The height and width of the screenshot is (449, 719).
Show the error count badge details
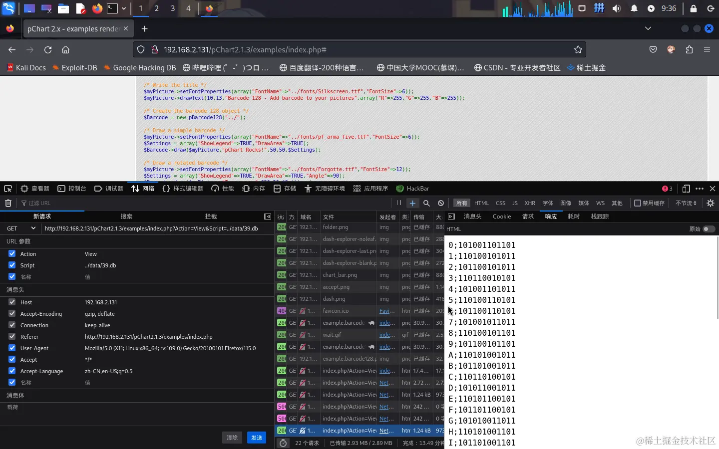click(x=667, y=189)
